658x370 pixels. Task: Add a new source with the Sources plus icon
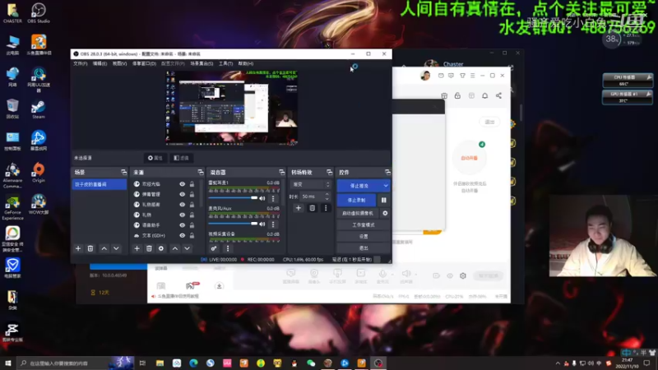coord(137,249)
